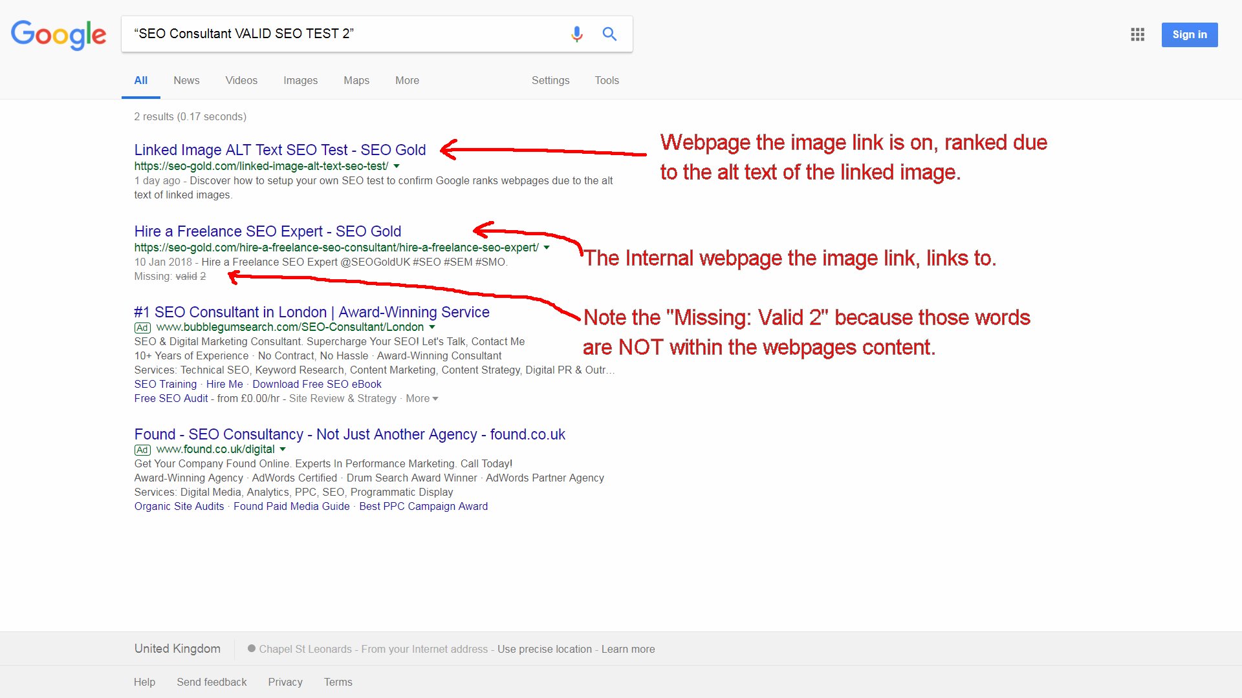Switch to Videos results tab

click(x=241, y=80)
